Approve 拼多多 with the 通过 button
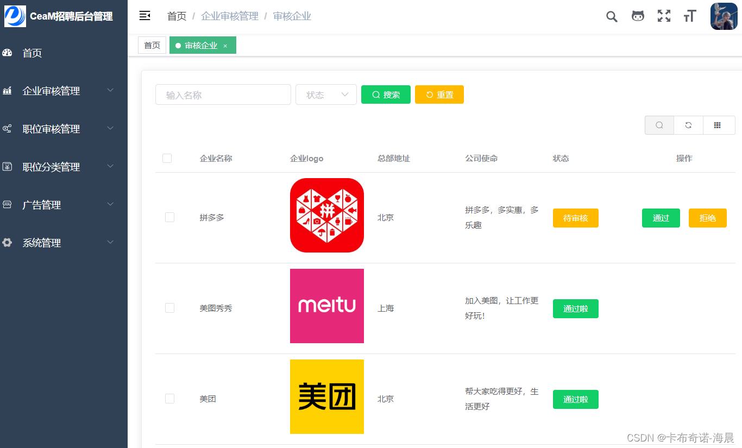Screen dimensions: 742x448 coord(661,218)
